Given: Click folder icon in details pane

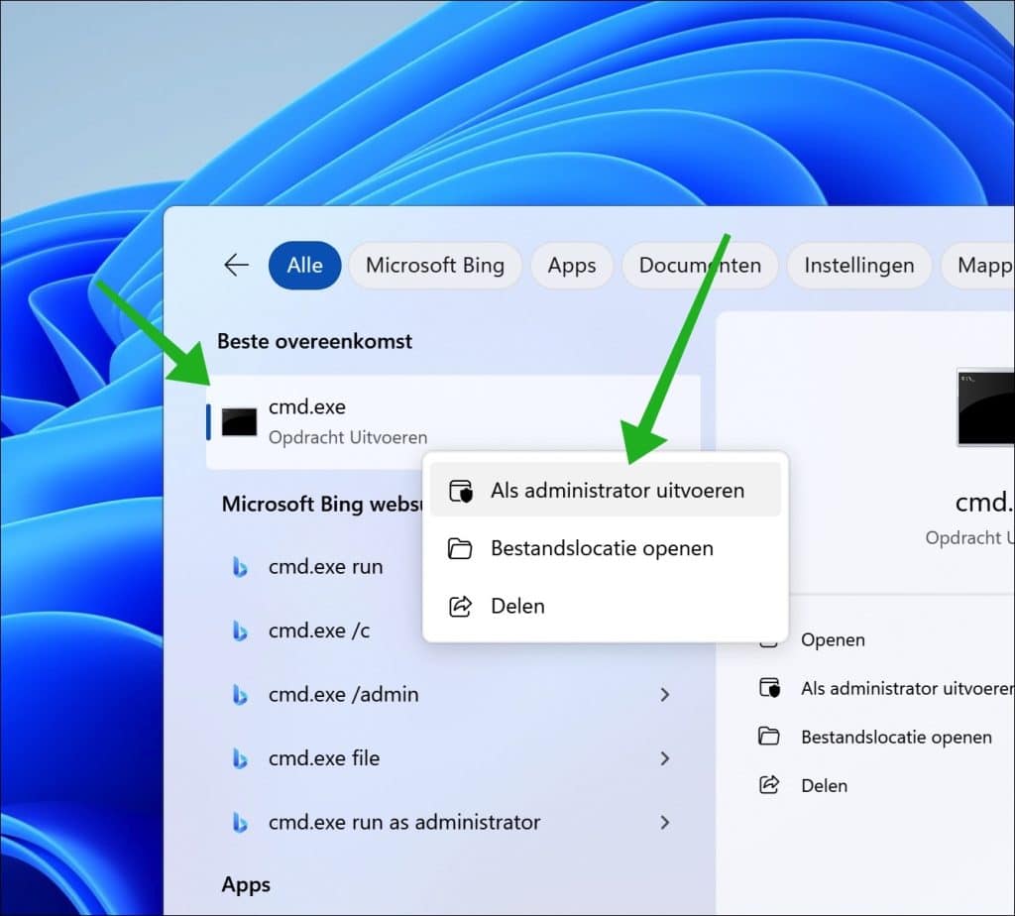Looking at the screenshot, I should coord(769,736).
